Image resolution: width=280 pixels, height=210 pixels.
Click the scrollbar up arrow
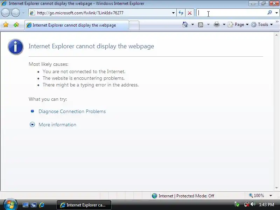(276, 35)
